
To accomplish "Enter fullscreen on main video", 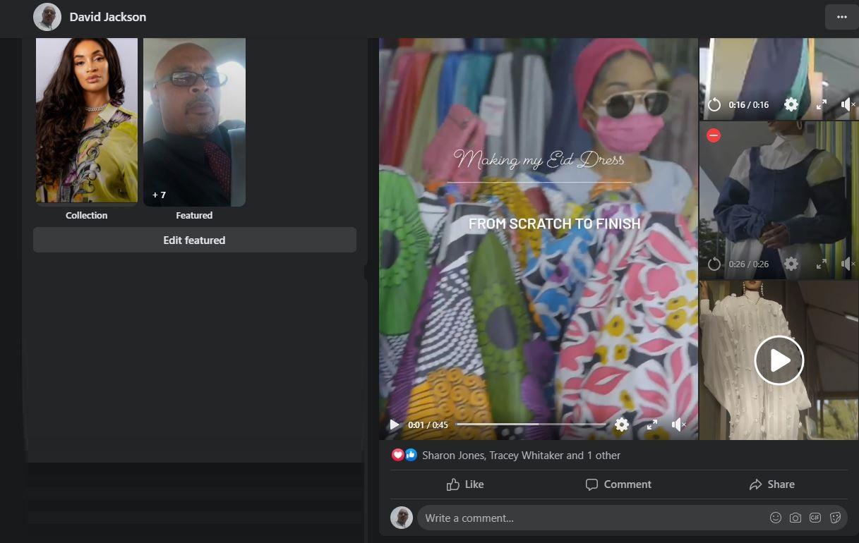I will [x=652, y=425].
